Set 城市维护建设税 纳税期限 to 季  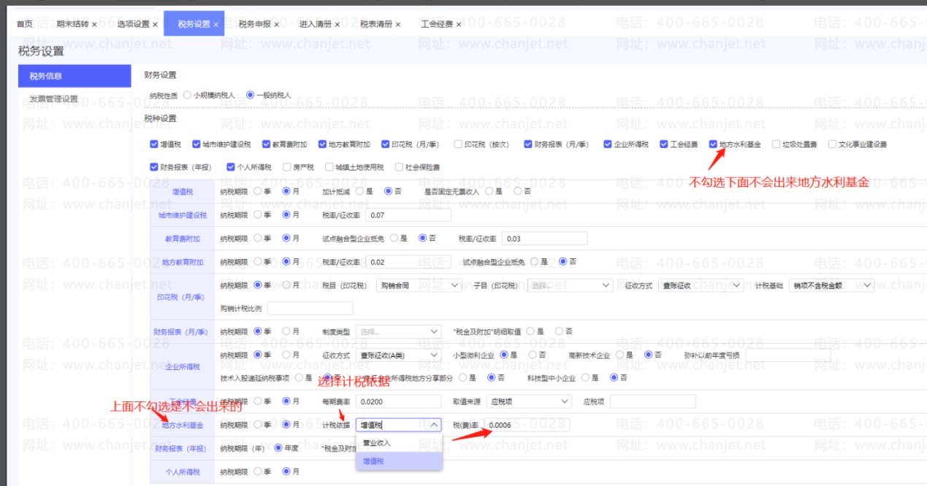257,215
